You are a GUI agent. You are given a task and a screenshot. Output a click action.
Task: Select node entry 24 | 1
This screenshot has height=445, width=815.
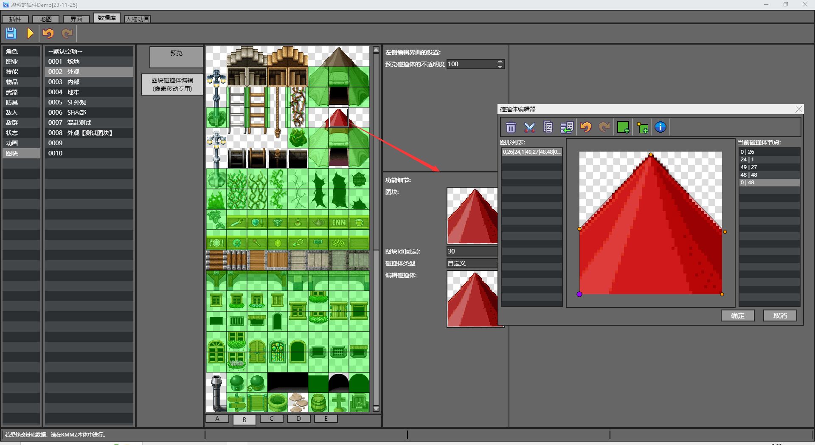[769, 160]
